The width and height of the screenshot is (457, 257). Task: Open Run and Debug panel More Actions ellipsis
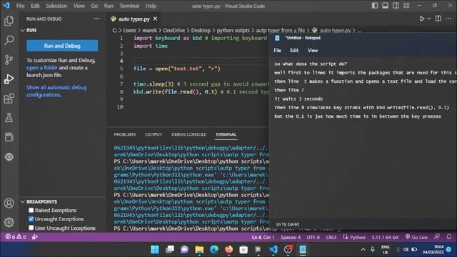[96, 19]
